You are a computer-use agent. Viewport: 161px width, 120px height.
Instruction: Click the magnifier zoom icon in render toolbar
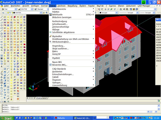[x=102, y=9]
